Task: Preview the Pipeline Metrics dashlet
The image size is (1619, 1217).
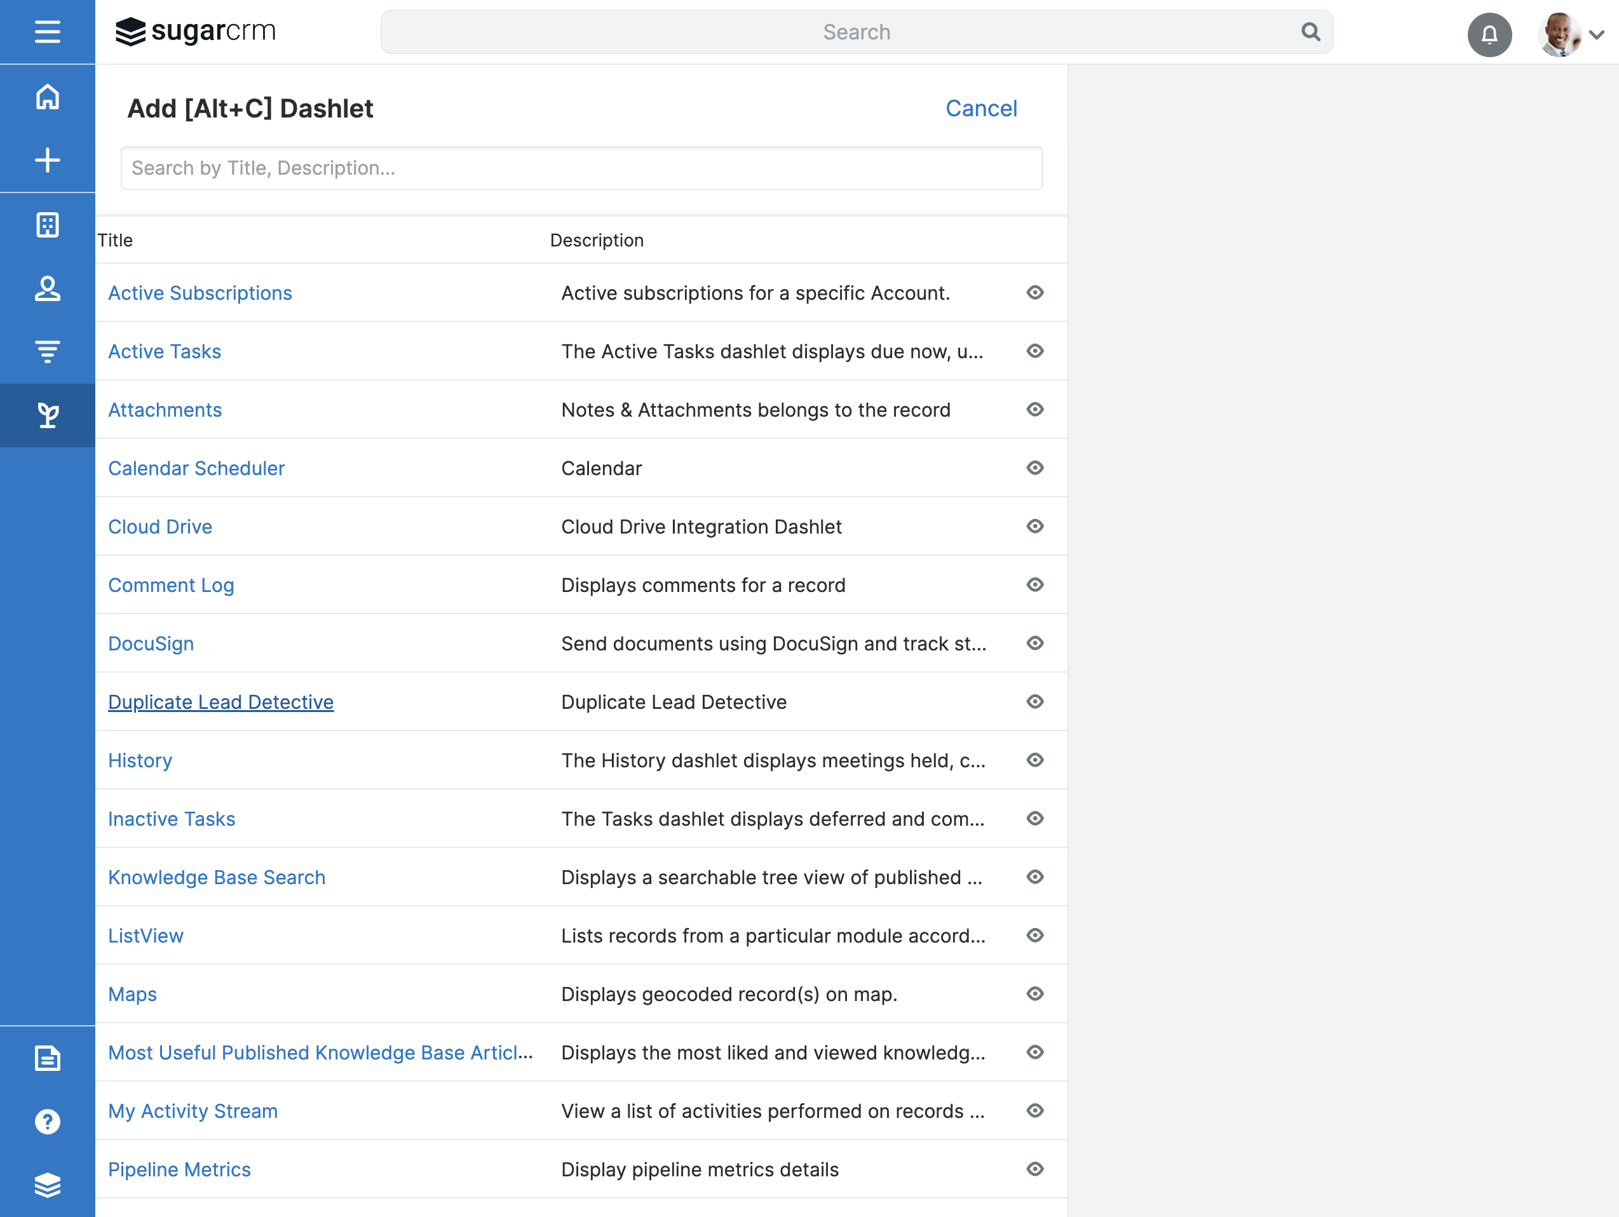Action: click(x=1034, y=1169)
